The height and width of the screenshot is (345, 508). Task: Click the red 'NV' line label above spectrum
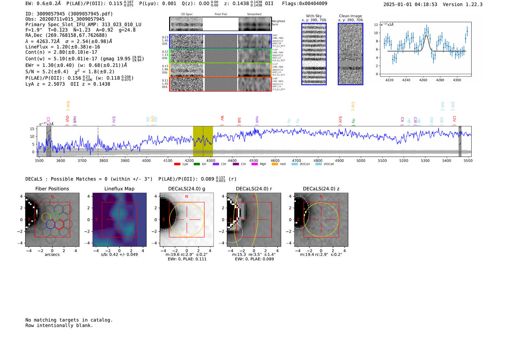(x=222, y=119)
